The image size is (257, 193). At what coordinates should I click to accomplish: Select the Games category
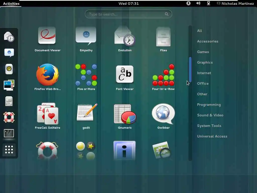click(203, 52)
